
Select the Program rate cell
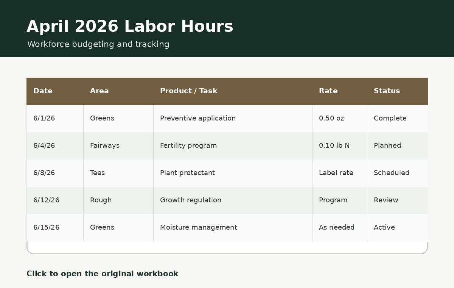(x=339, y=200)
